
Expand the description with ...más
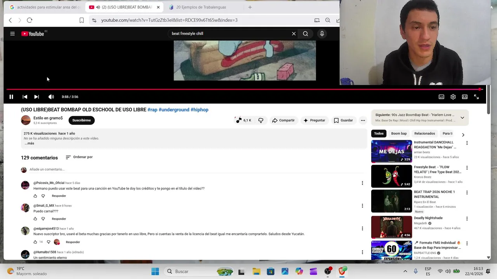(30, 143)
